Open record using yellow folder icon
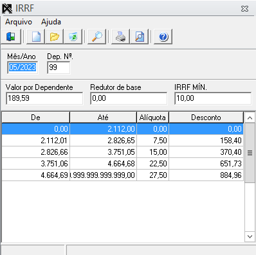Viewport: 256px width, 255px height. pos(55,37)
